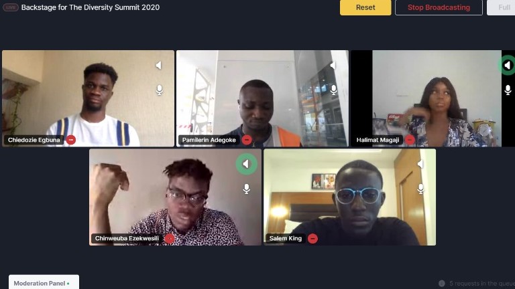This screenshot has height=289, width=515.
Task: Click Stop Broadcasting button
Action: click(439, 7)
